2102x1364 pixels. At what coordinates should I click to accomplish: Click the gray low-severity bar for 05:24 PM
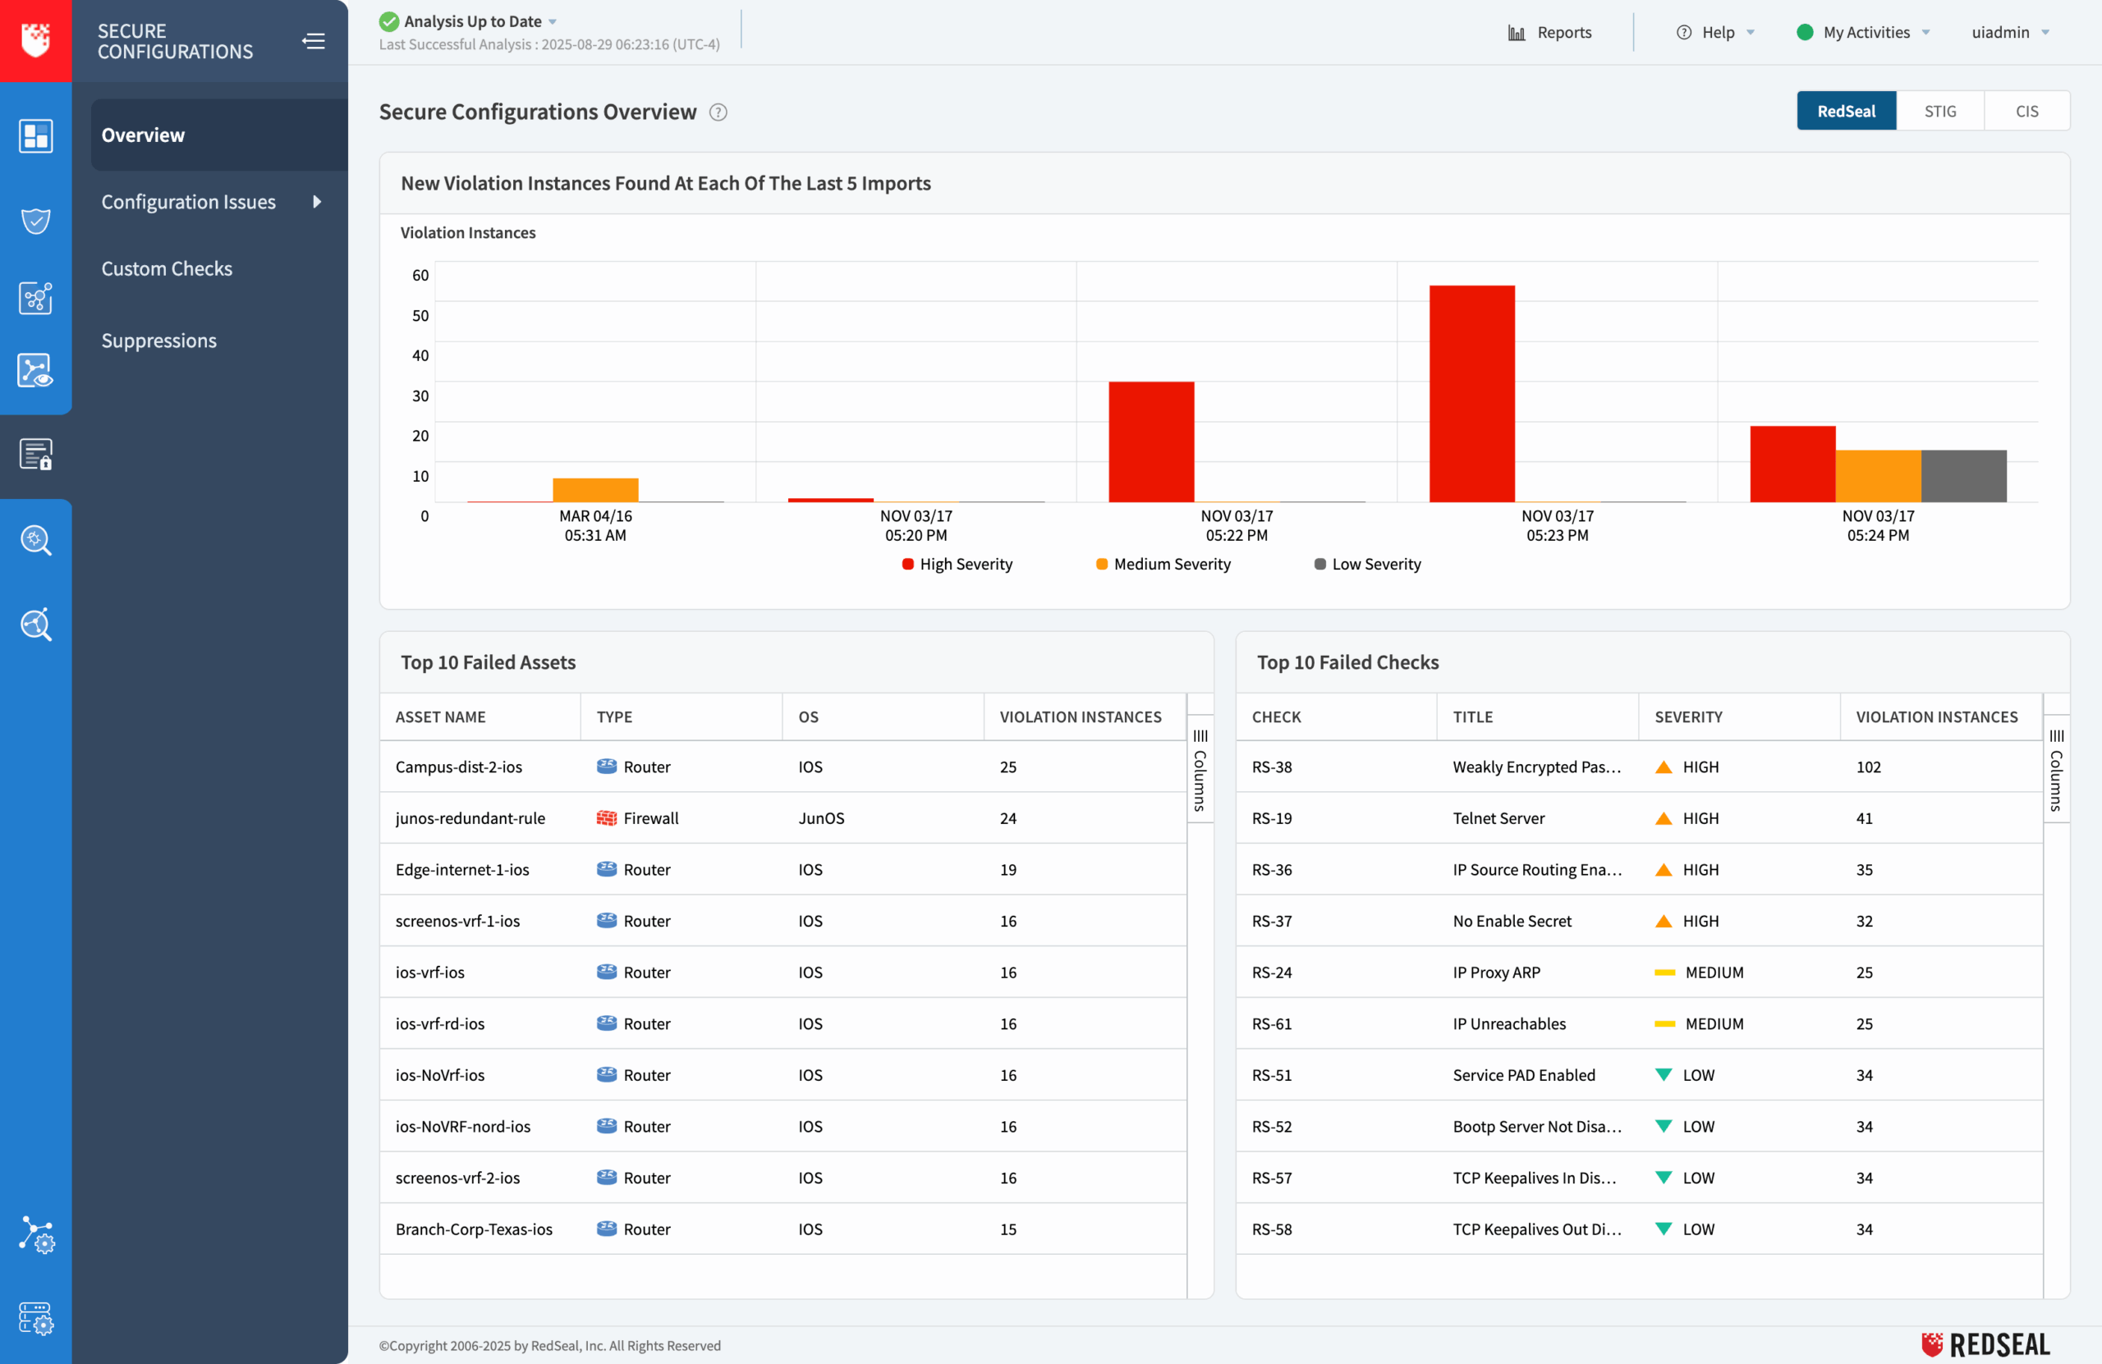1963,476
